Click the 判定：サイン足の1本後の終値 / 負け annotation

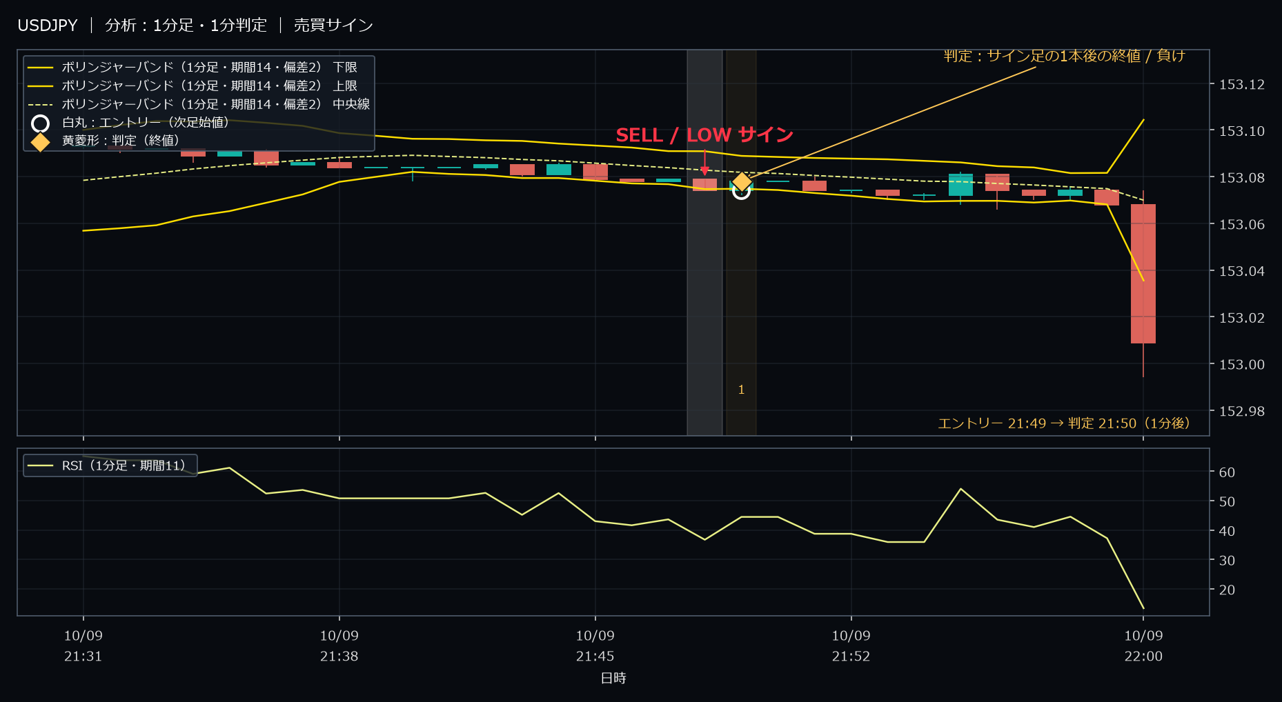[1064, 56]
